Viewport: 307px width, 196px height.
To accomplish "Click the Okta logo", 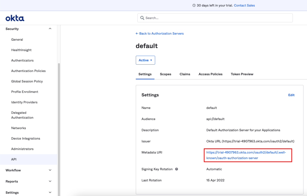I will click(x=15, y=18).
